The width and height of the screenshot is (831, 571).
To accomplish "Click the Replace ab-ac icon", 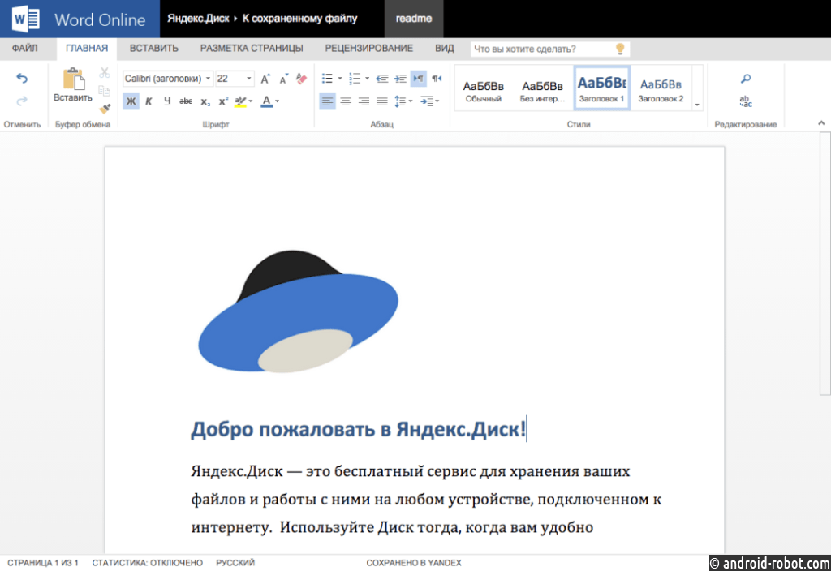I will tap(746, 101).
